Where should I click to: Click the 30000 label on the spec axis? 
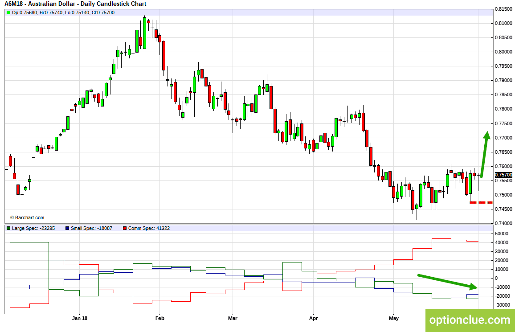tap(501, 251)
